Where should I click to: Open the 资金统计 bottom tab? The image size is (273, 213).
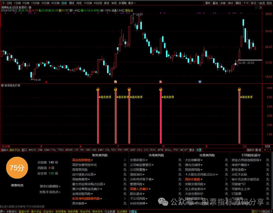[48, 211]
